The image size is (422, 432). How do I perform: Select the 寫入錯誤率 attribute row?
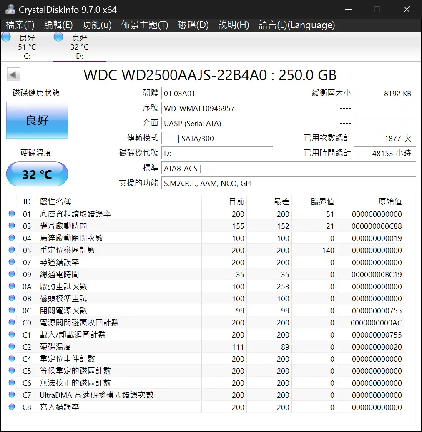(205, 407)
